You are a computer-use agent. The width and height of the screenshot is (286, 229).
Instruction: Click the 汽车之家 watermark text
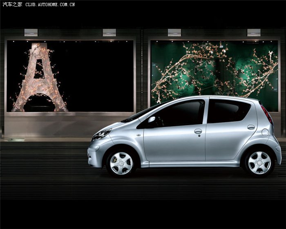[12, 4]
